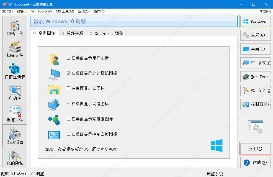
Task: Open the 扫描文件 scan files tool
Action: coord(15,50)
